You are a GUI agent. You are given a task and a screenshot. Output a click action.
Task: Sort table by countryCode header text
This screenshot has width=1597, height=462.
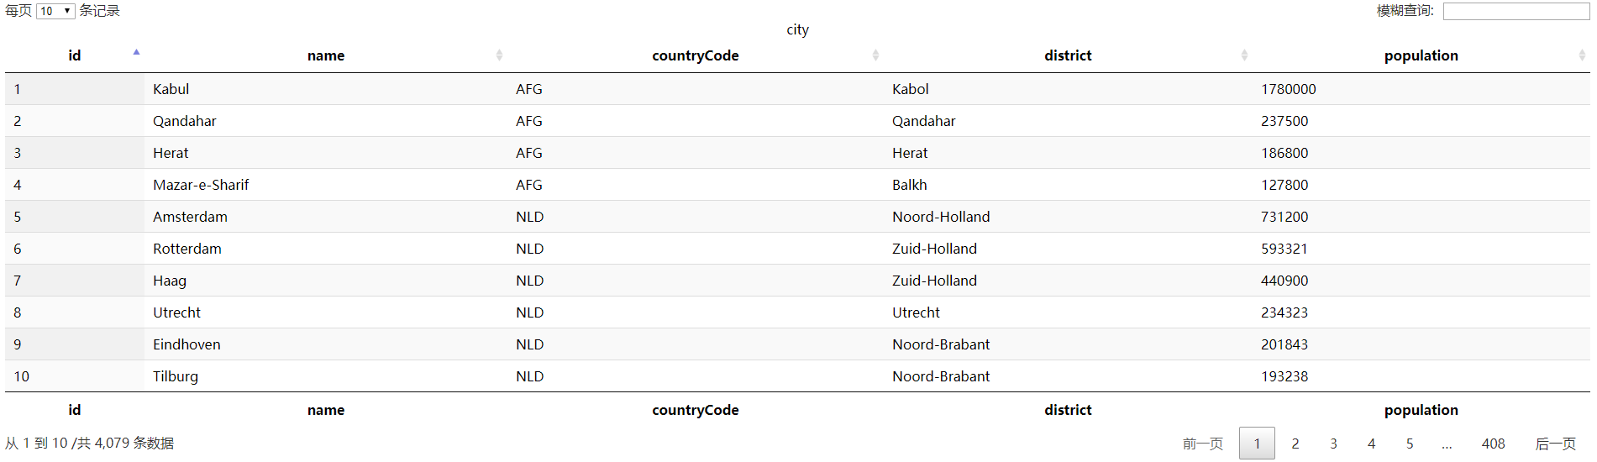point(695,55)
